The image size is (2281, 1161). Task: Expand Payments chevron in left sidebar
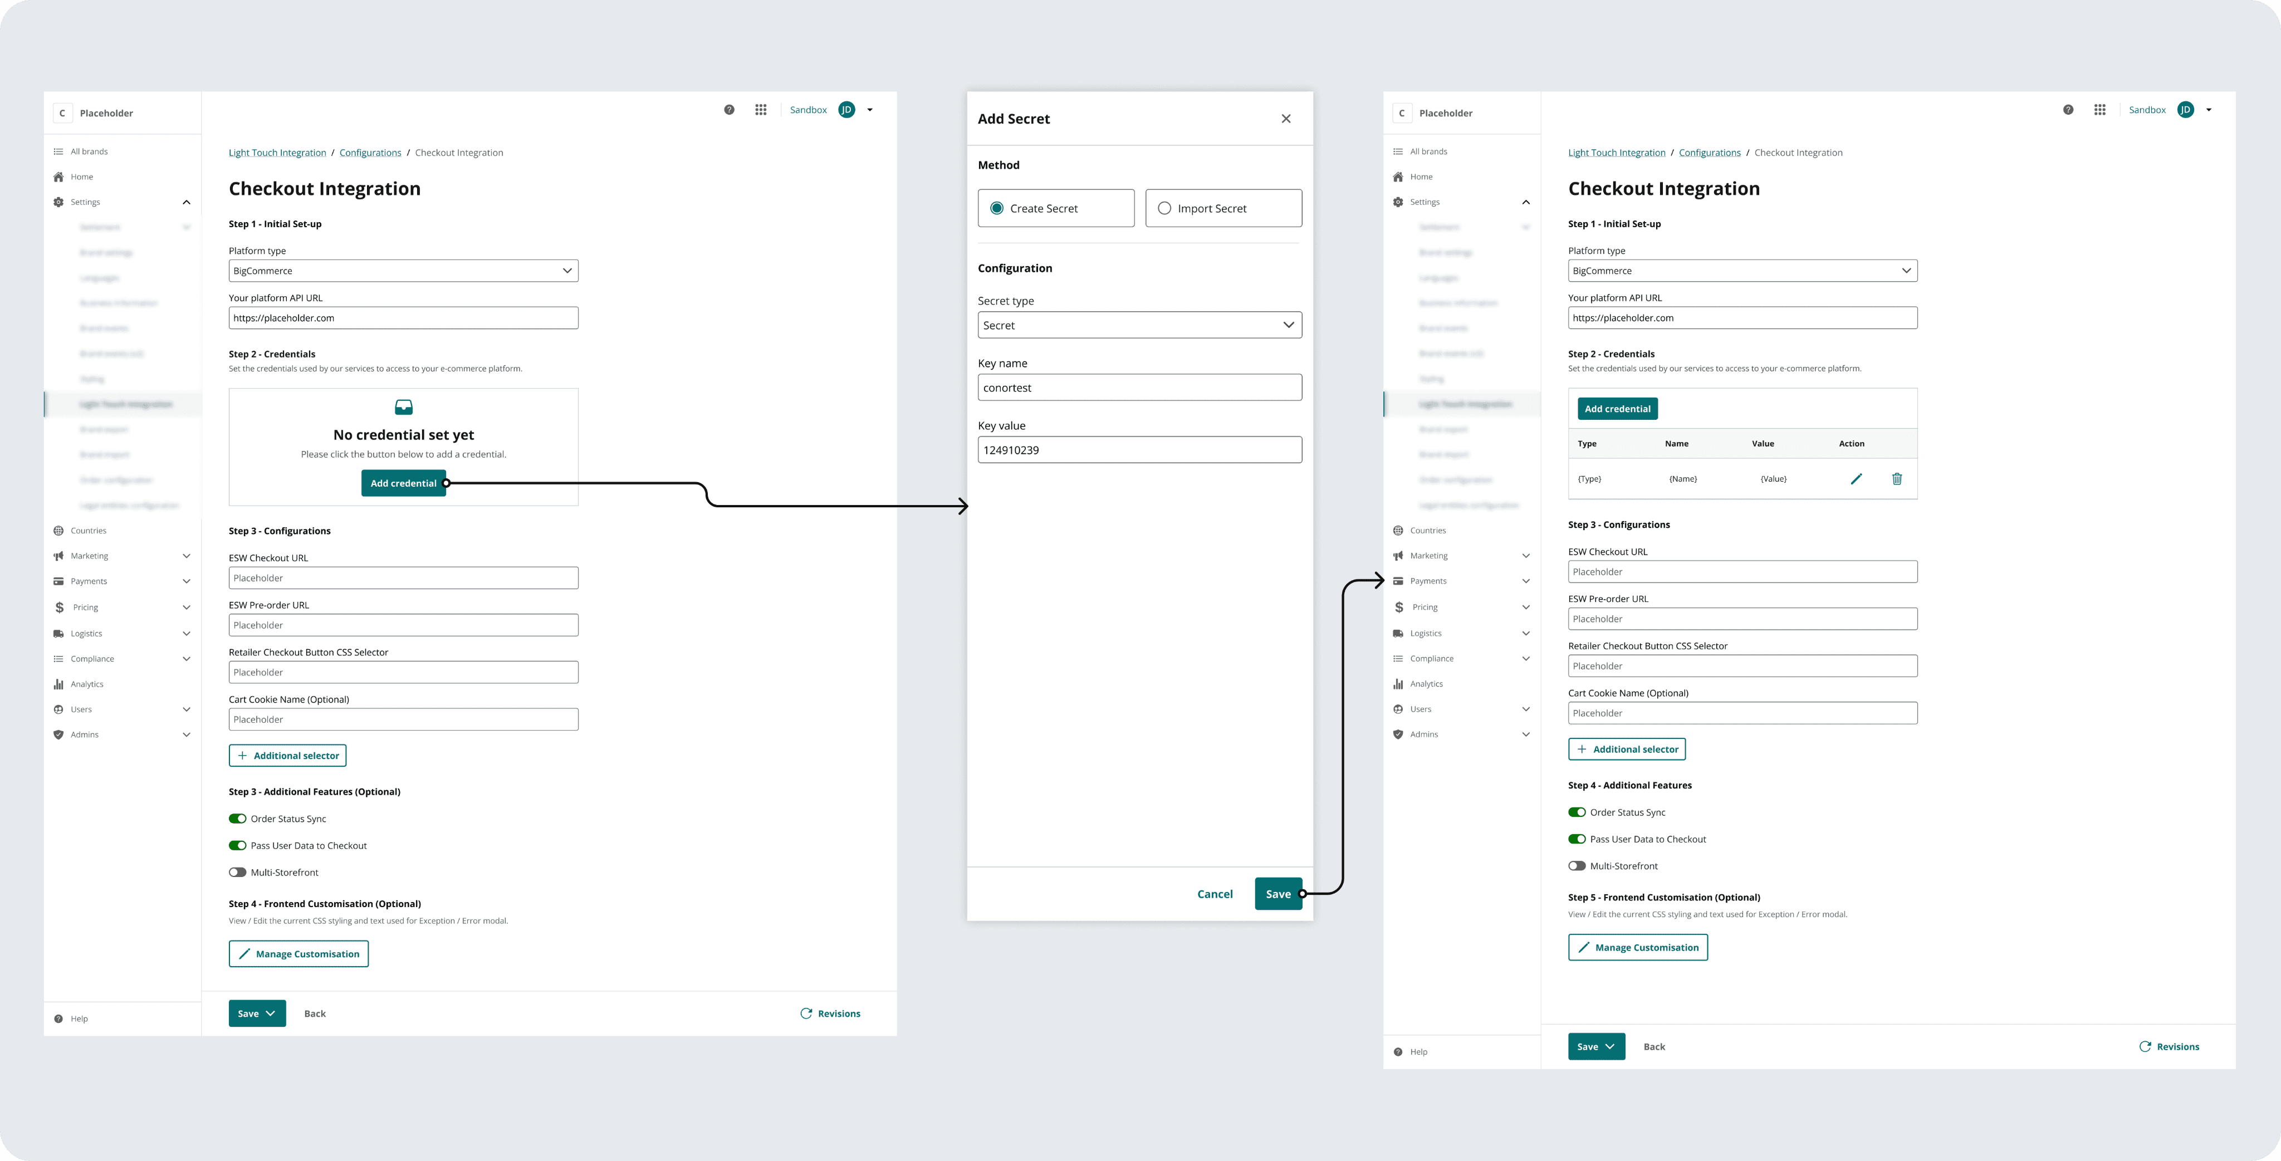(x=186, y=581)
